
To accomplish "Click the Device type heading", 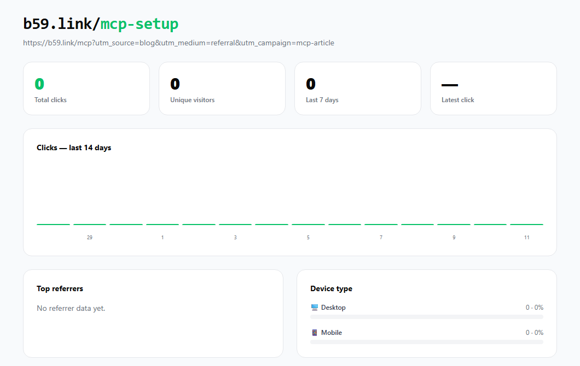I will coord(331,289).
